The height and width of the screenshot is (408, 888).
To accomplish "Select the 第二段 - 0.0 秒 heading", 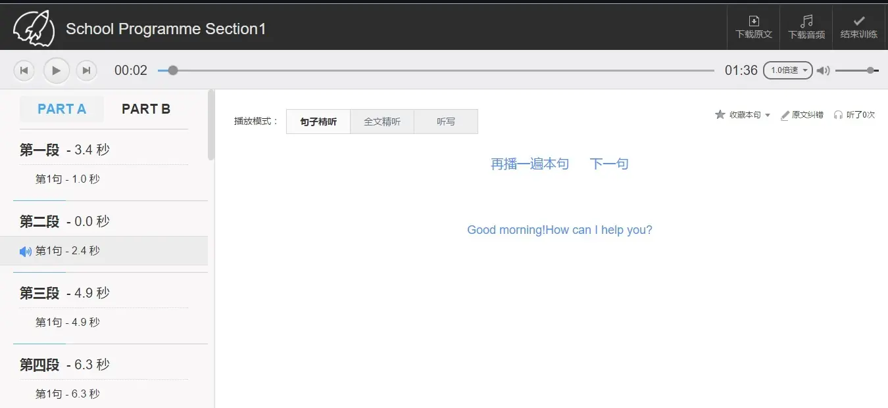I will tap(64, 221).
